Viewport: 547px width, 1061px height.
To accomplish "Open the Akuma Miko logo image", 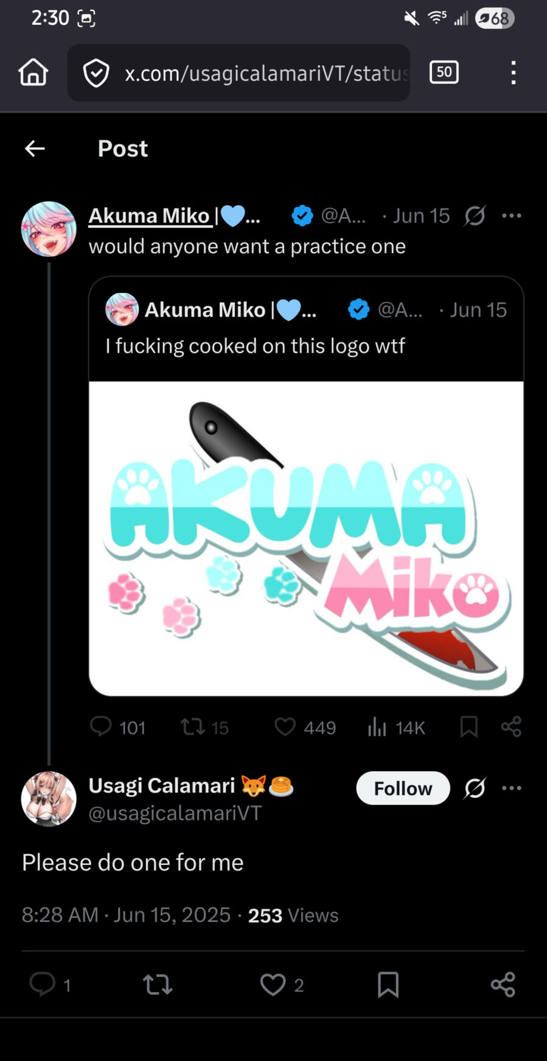I will (x=306, y=538).
